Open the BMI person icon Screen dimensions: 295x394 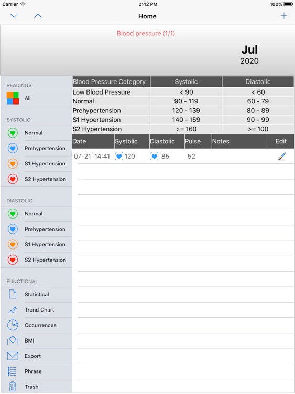point(13,340)
